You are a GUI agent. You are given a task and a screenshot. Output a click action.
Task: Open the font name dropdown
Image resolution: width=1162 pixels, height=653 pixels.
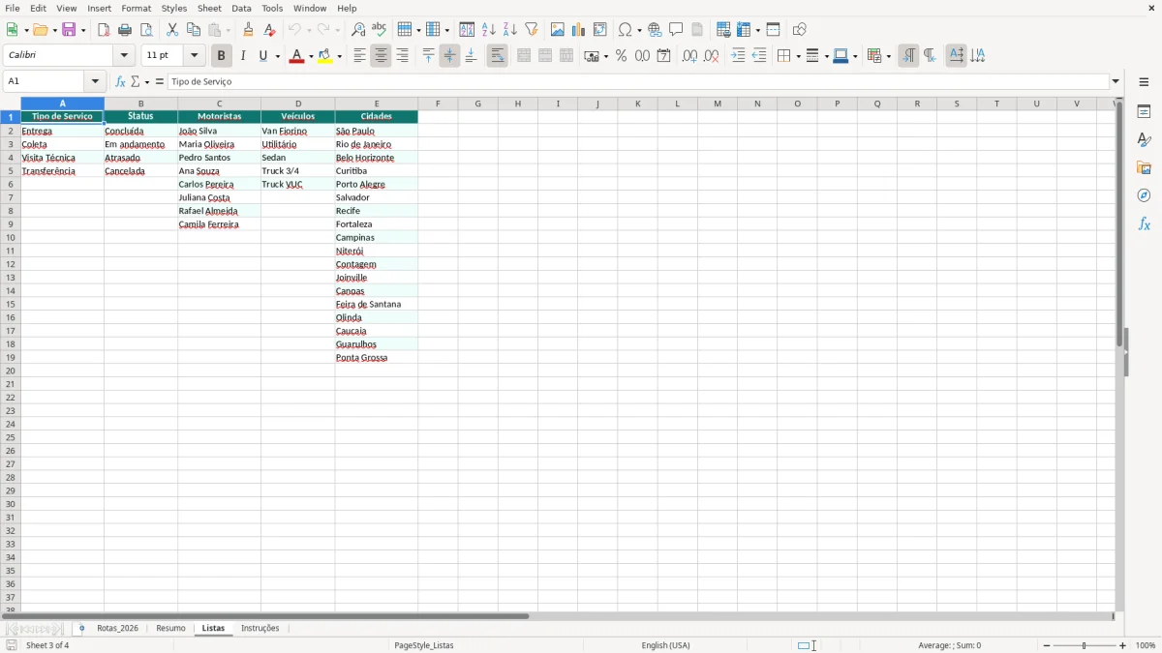point(124,56)
